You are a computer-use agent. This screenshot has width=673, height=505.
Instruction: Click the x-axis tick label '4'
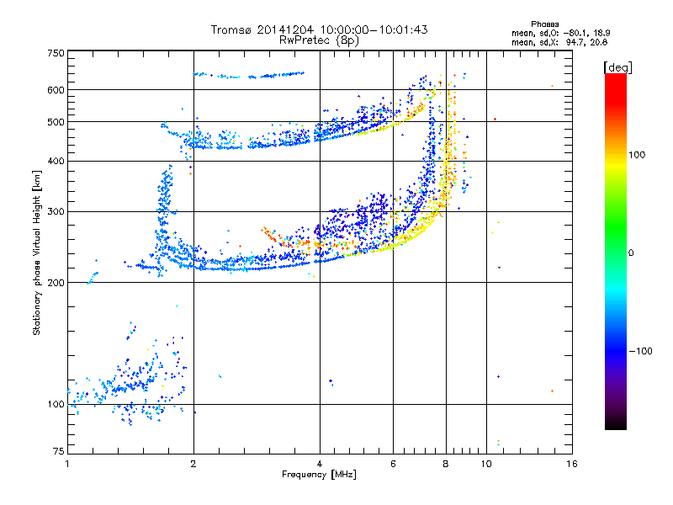(320, 464)
